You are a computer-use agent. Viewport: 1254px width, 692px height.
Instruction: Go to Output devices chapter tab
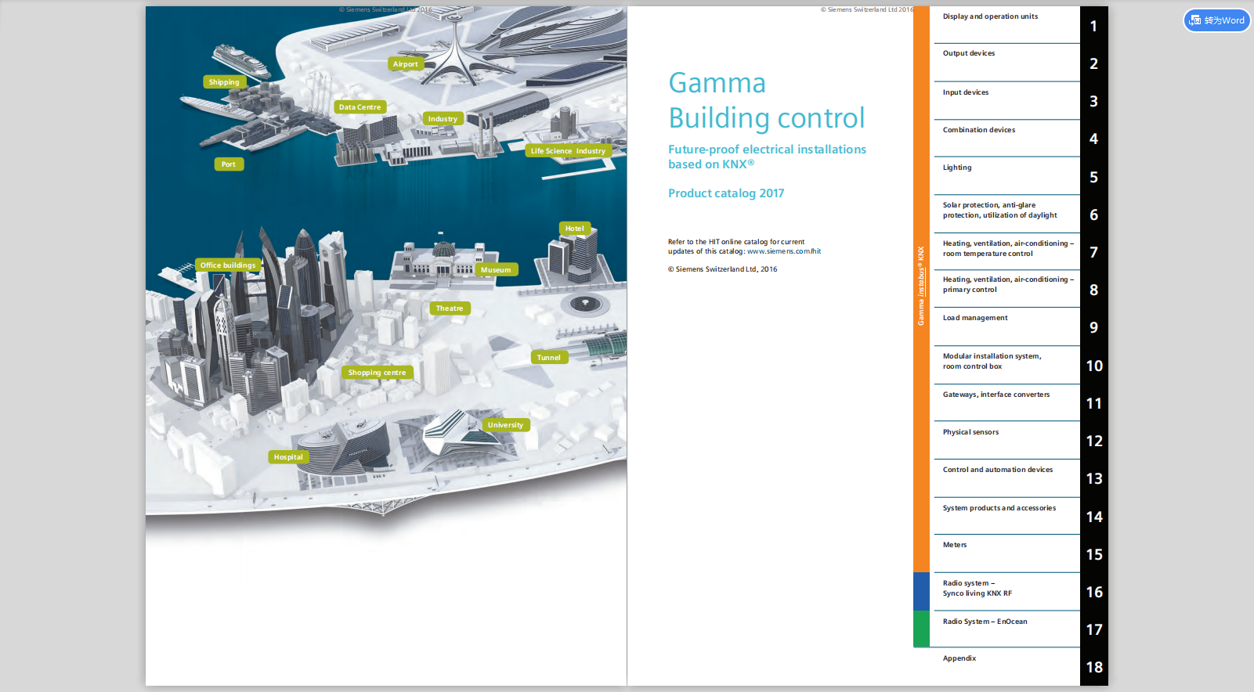click(x=969, y=53)
